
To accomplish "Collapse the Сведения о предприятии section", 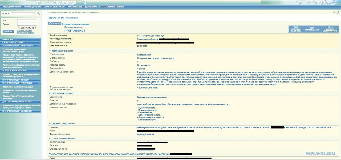I will 50,124.
